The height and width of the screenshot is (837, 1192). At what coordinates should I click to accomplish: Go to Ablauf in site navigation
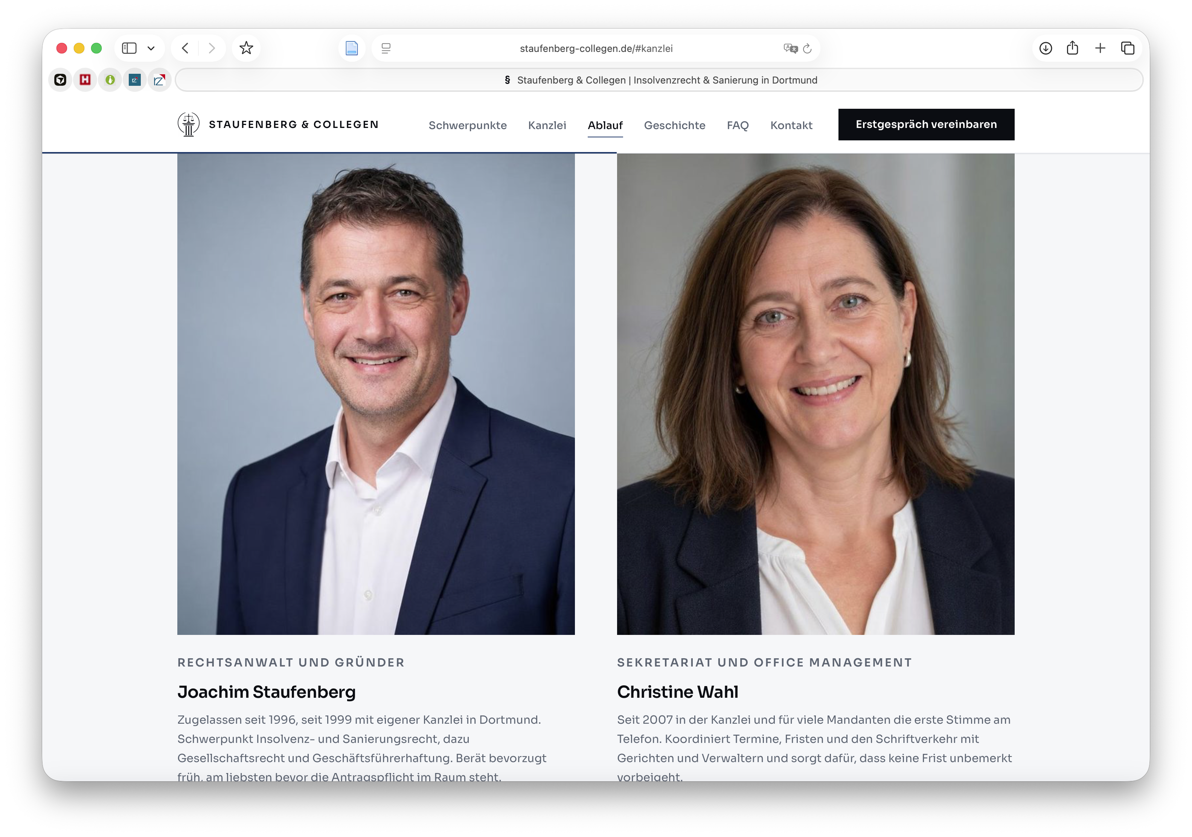pos(605,125)
